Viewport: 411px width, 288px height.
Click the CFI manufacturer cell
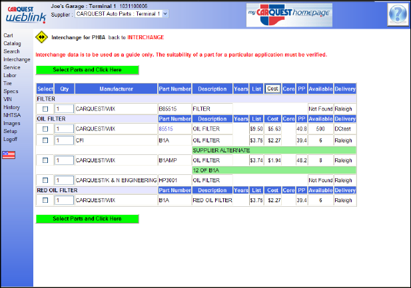[116, 140]
